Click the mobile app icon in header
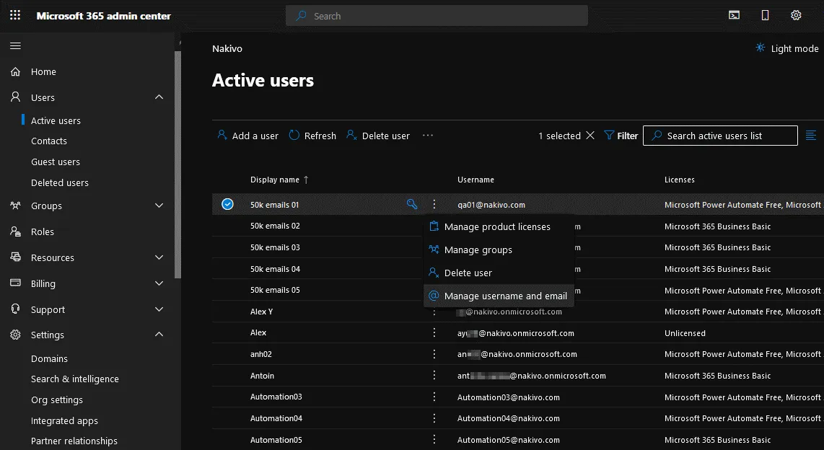Viewport: 824px width, 450px height. coord(765,15)
